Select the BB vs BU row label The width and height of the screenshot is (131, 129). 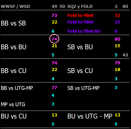[x=14, y=47]
